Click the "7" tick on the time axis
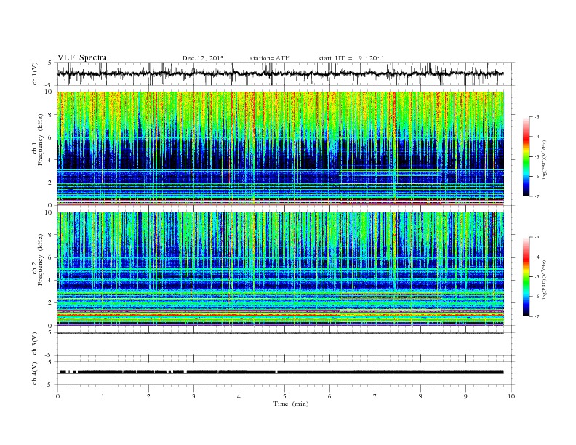576x445 pixels. tap(375, 396)
